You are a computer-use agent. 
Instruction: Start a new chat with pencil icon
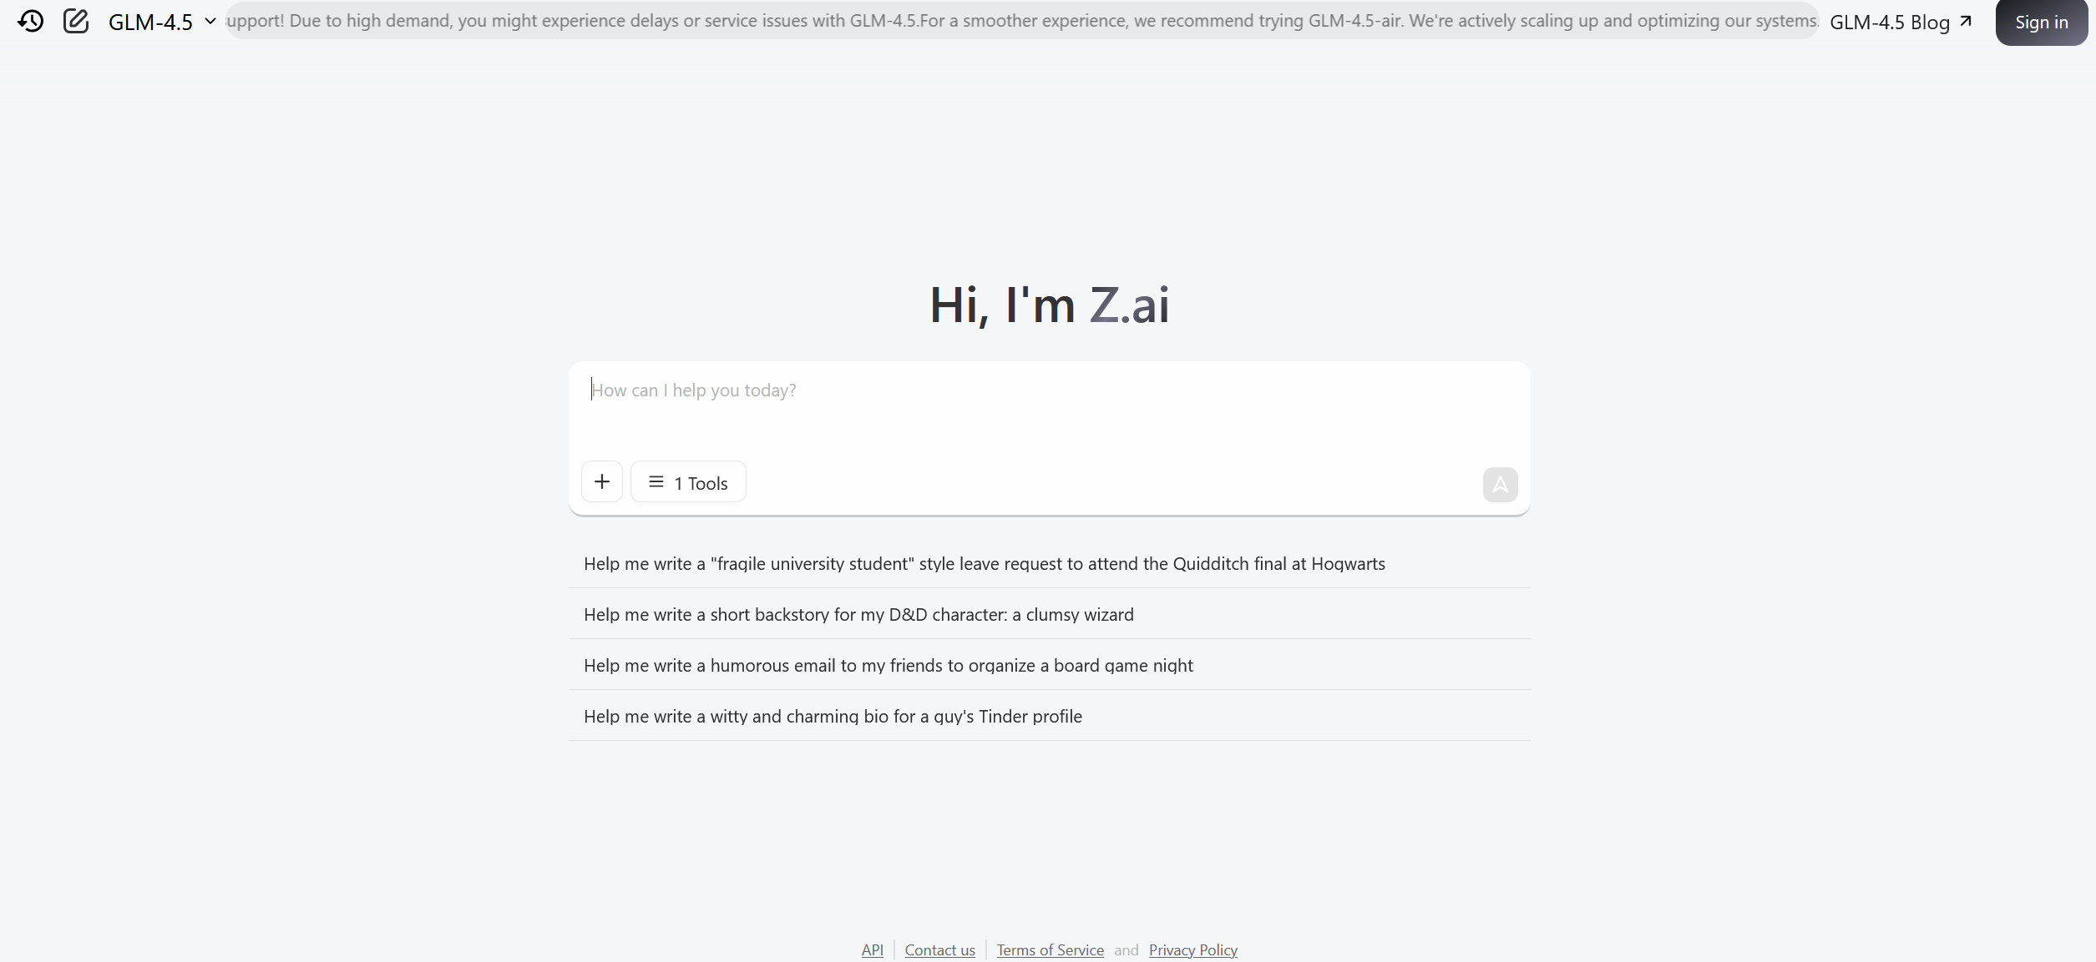(x=76, y=21)
